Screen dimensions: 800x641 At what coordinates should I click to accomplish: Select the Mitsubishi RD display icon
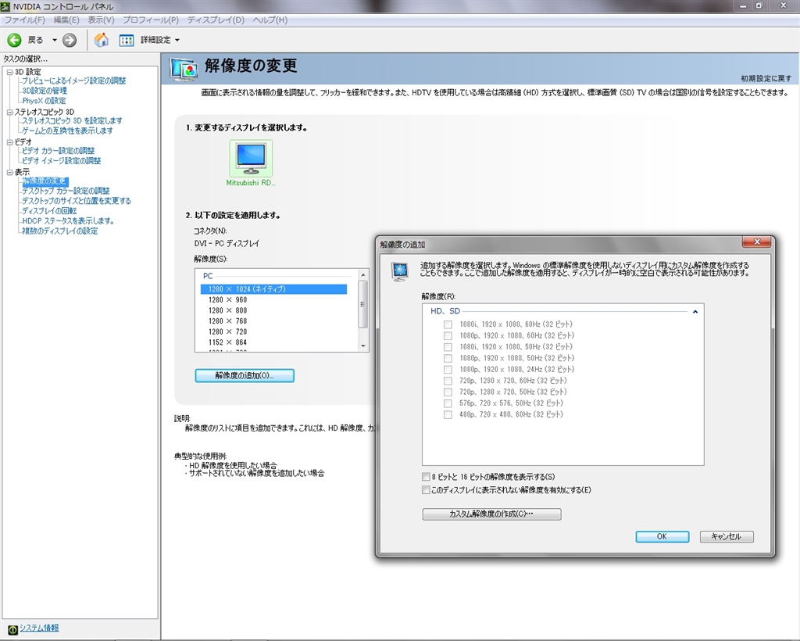click(x=251, y=158)
